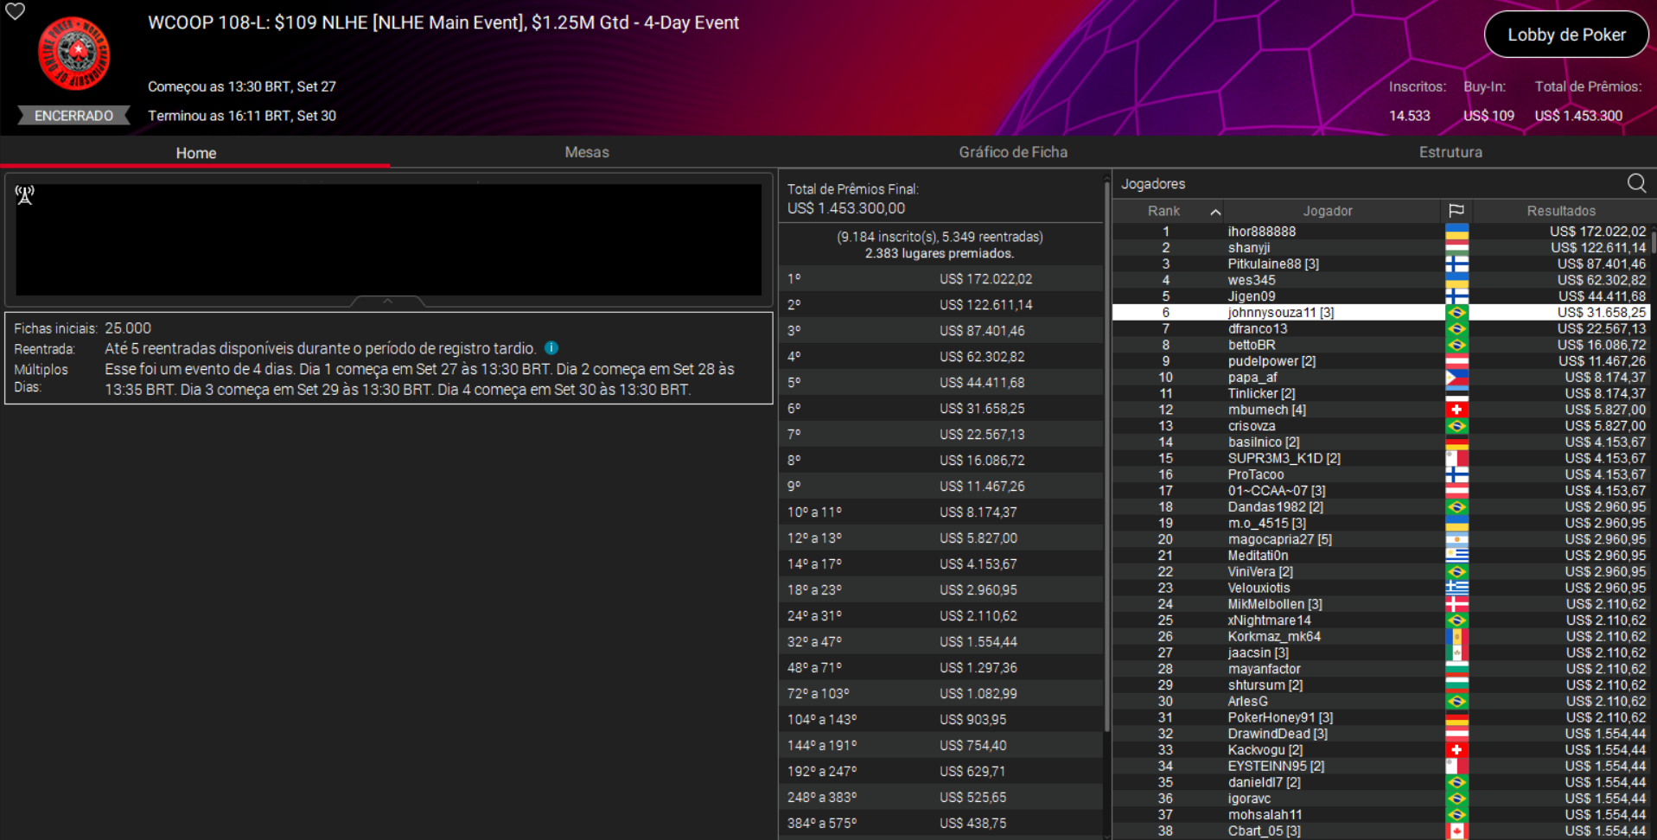Click the broadcast antenna icon

(25, 195)
